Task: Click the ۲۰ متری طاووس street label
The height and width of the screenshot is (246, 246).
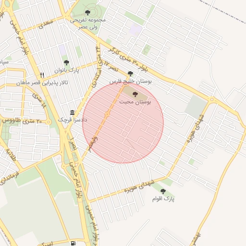Action: 22,121
